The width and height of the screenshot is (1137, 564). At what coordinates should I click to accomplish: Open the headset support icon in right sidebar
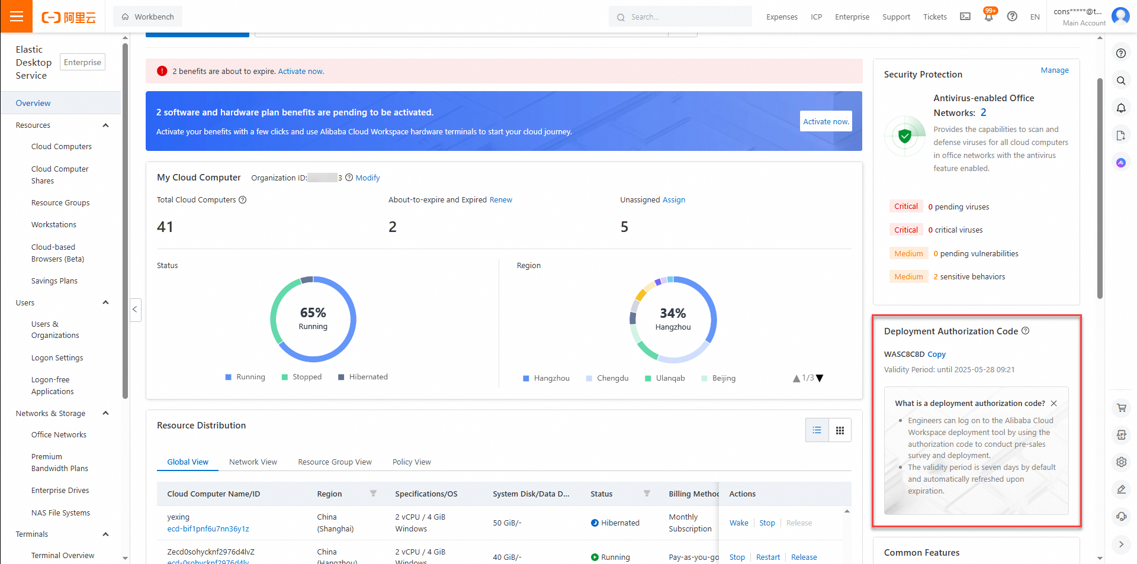click(1121, 517)
